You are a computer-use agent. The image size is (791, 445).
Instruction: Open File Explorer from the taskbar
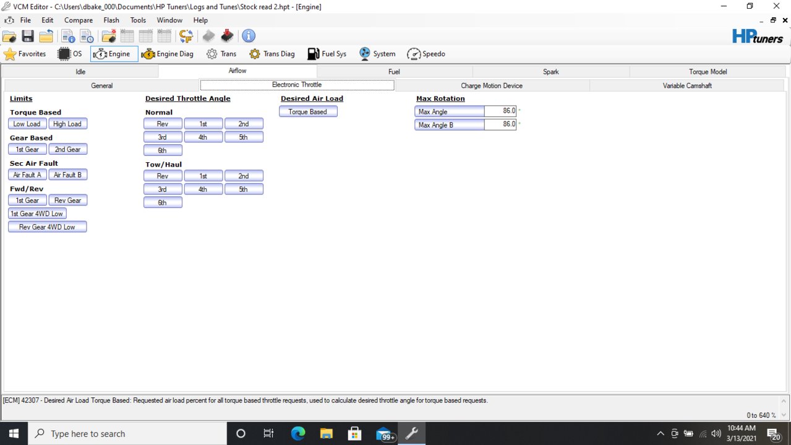pyautogui.click(x=327, y=433)
